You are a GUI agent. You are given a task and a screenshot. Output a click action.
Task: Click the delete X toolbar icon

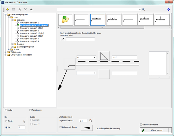[26, 9]
